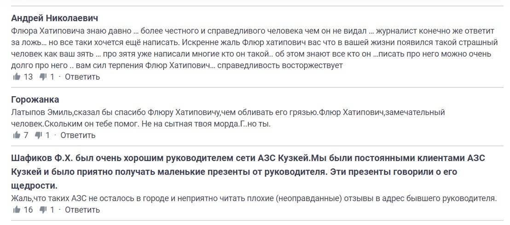Image resolution: width=510 pixels, height=225 pixels.
Task: Click thumbs-down icon on Горожанка's comment
Action: pyautogui.click(x=38, y=135)
